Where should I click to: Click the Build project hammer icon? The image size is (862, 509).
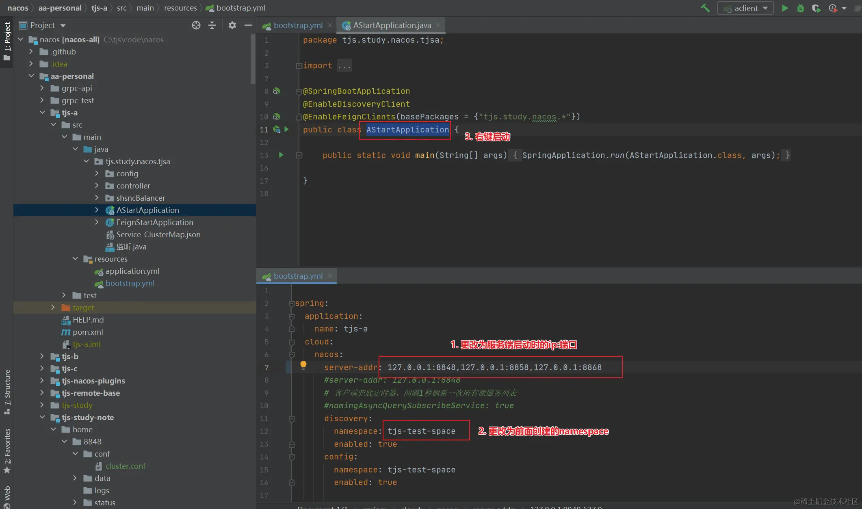(x=705, y=8)
